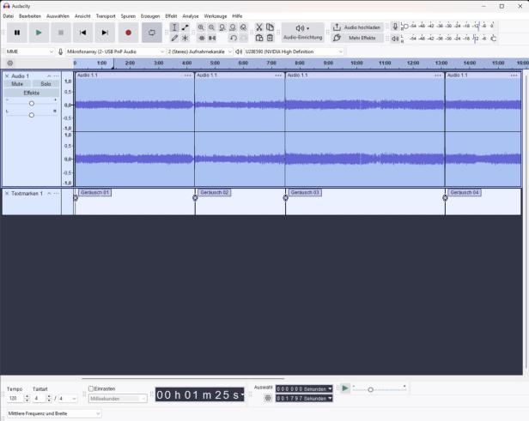Select the Multi-tool asterisk icon
Image resolution: width=529 pixels, height=421 pixels.
point(185,38)
